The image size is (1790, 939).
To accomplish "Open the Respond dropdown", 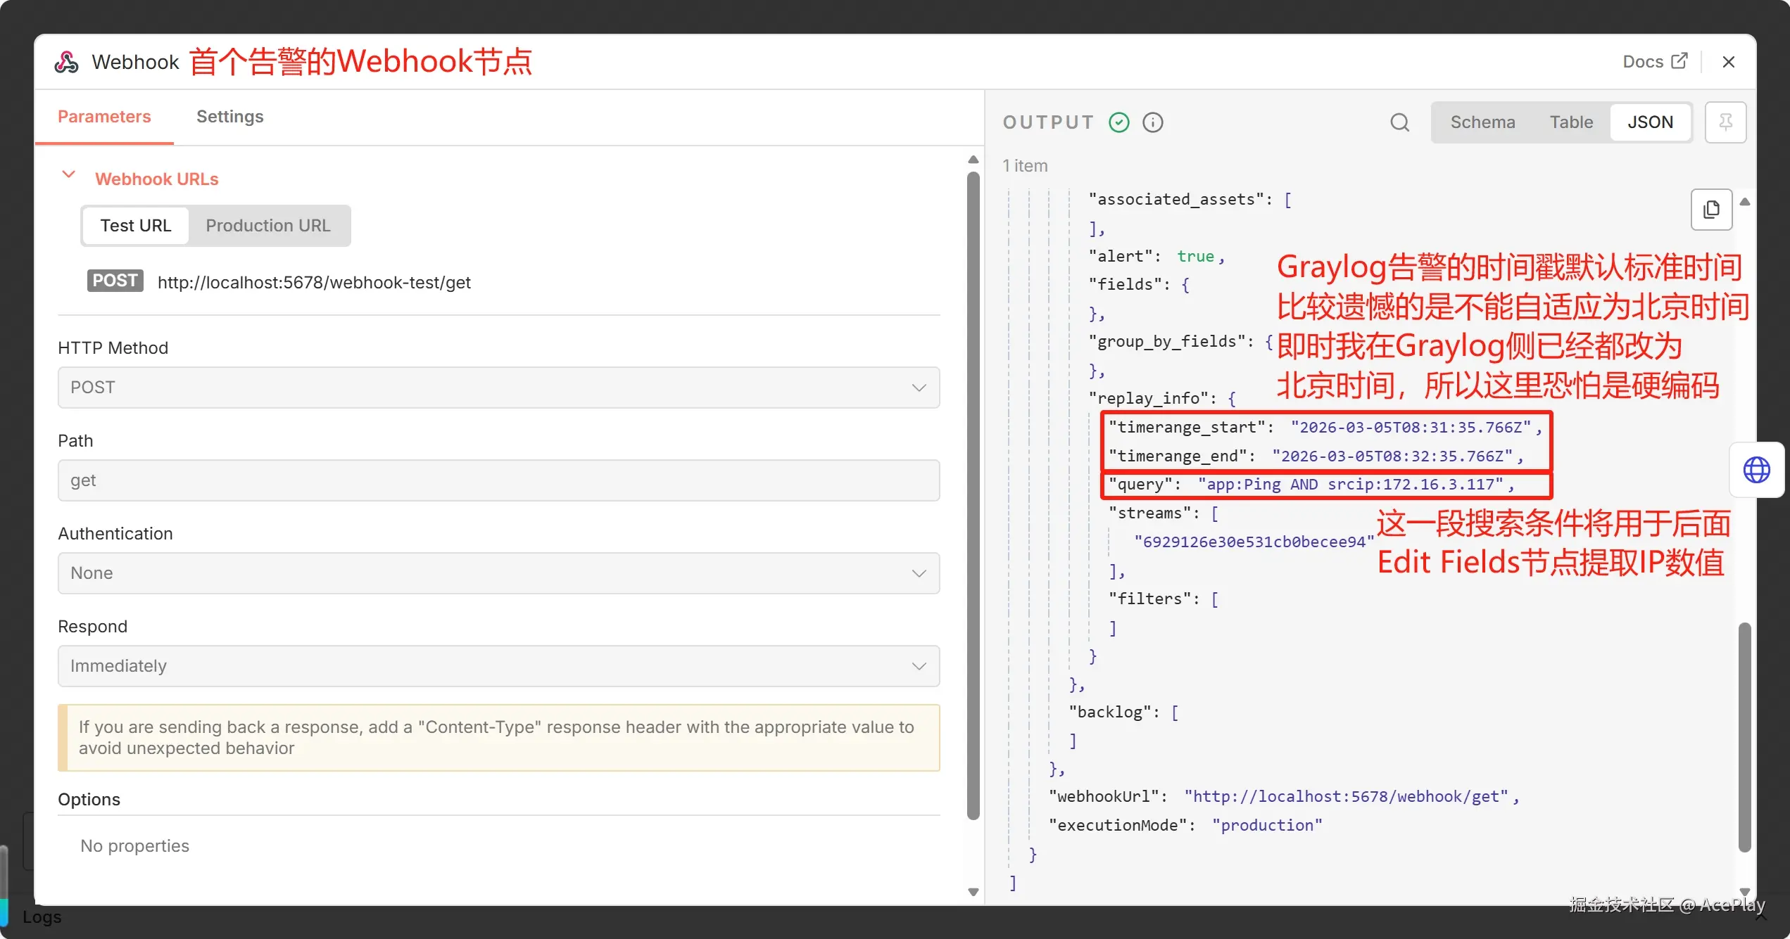I will coord(498,666).
